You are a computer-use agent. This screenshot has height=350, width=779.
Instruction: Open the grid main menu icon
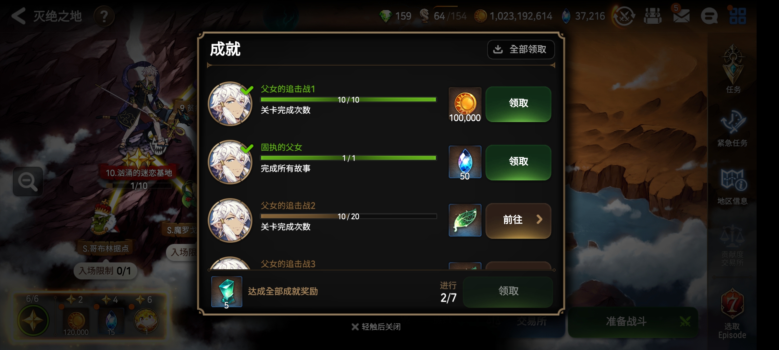[737, 16]
